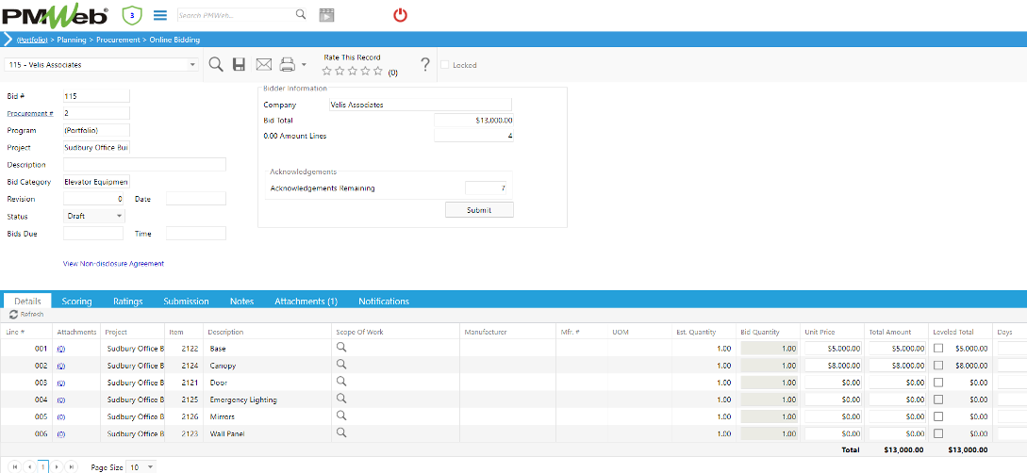Image resolution: width=1027 pixels, height=473 pixels.
Task: Open Scope Of Work magnifier for Canopy row
Action: coord(341,365)
